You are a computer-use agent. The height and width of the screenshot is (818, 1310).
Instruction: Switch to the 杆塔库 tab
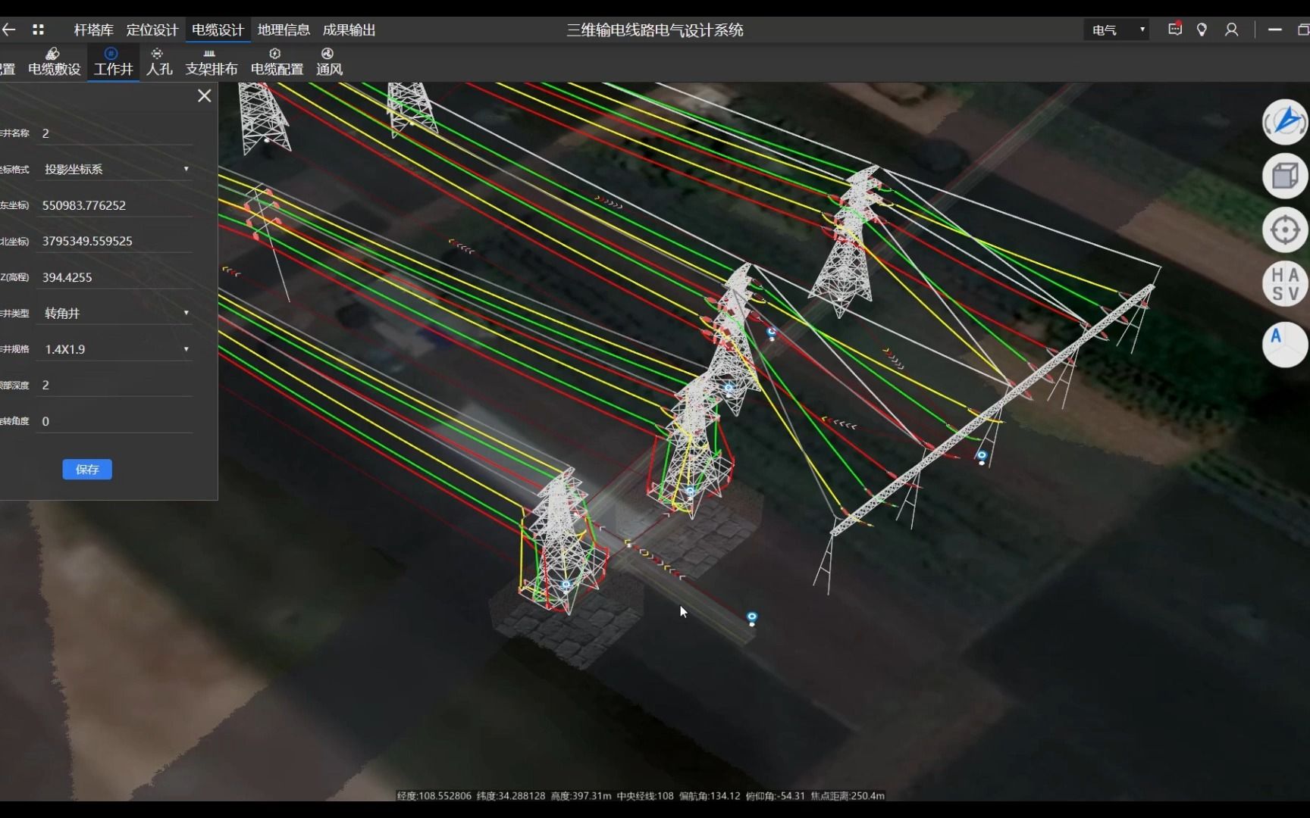pyautogui.click(x=93, y=30)
